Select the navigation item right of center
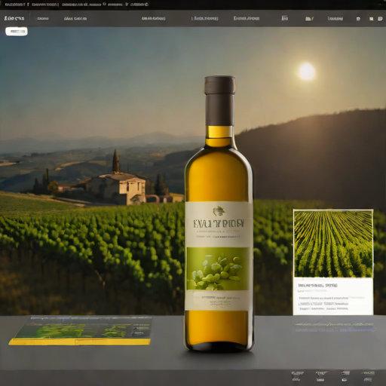The width and height of the screenshot is (386, 386). pyautogui.click(x=204, y=19)
